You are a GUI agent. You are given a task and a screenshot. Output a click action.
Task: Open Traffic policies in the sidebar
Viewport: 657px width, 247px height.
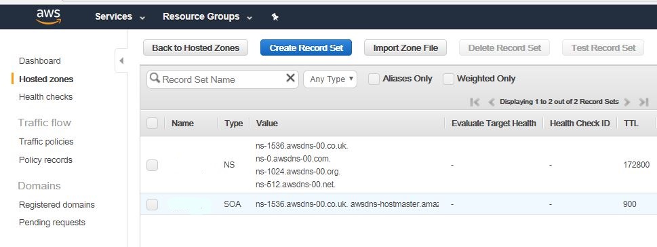[x=46, y=142]
